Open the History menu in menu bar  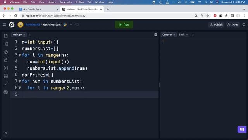click(x=52, y=2)
